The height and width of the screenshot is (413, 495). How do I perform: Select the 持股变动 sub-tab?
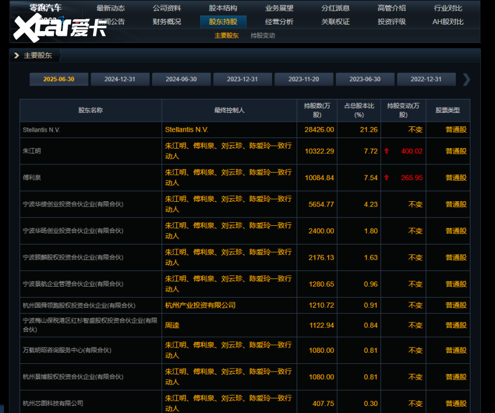263,35
